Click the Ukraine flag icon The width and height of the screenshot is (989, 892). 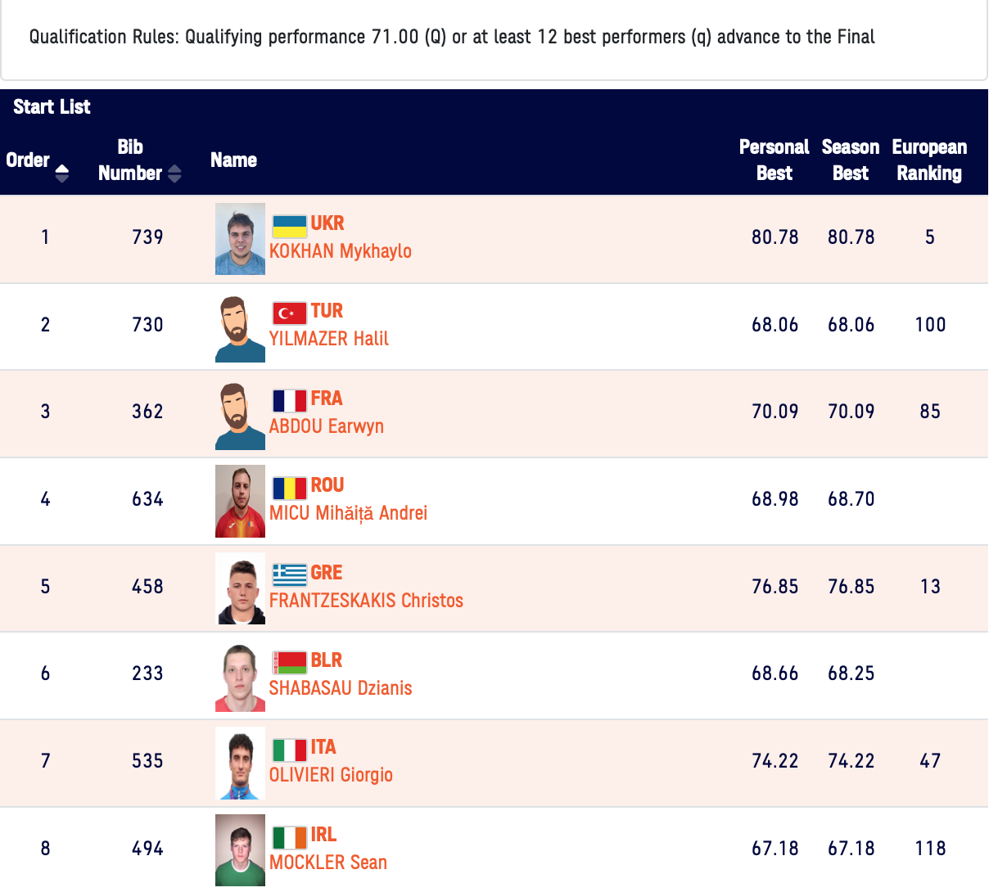pos(289,225)
